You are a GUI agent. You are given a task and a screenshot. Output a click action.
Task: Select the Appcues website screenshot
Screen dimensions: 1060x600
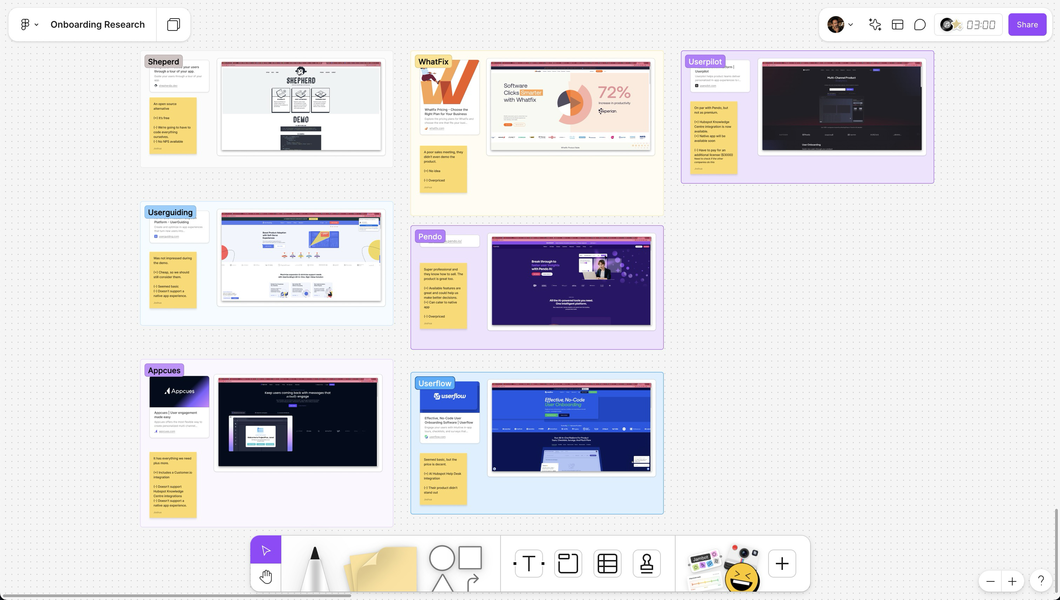click(x=298, y=422)
